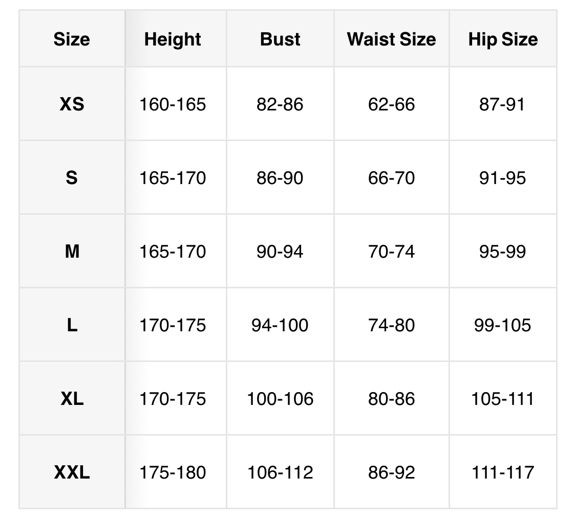Click the Size column header
The height and width of the screenshot is (521, 576).
coord(72,39)
